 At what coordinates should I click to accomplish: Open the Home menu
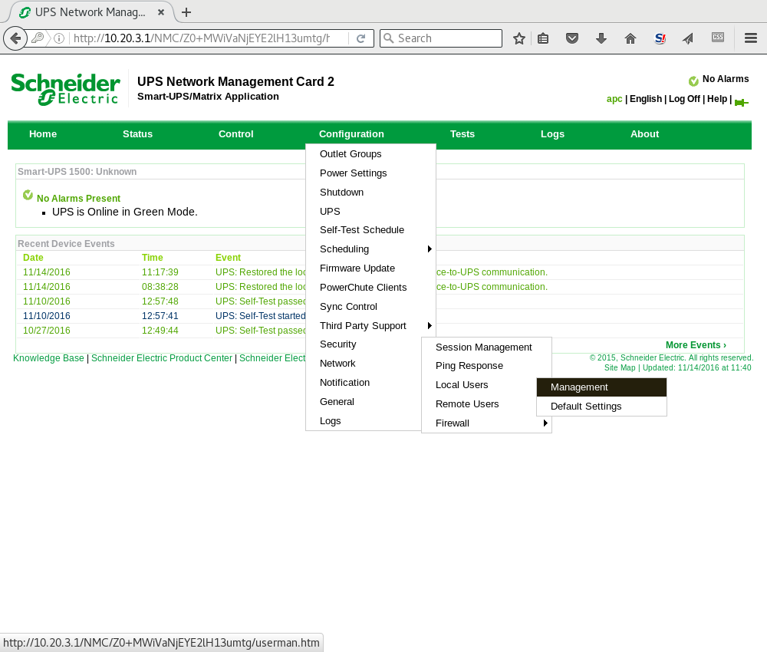pos(43,134)
